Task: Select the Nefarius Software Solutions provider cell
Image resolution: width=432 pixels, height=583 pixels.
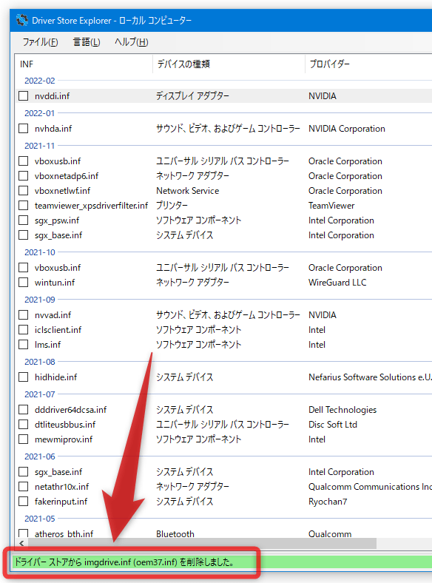Action: tap(370, 377)
